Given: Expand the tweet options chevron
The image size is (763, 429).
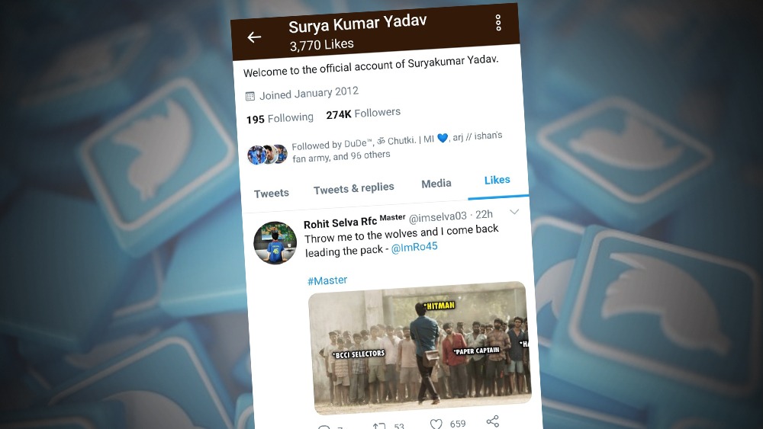Looking at the screenshot, I should (513, 212).
